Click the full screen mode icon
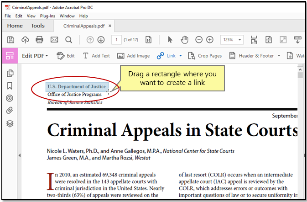 [x=283, y=40]
